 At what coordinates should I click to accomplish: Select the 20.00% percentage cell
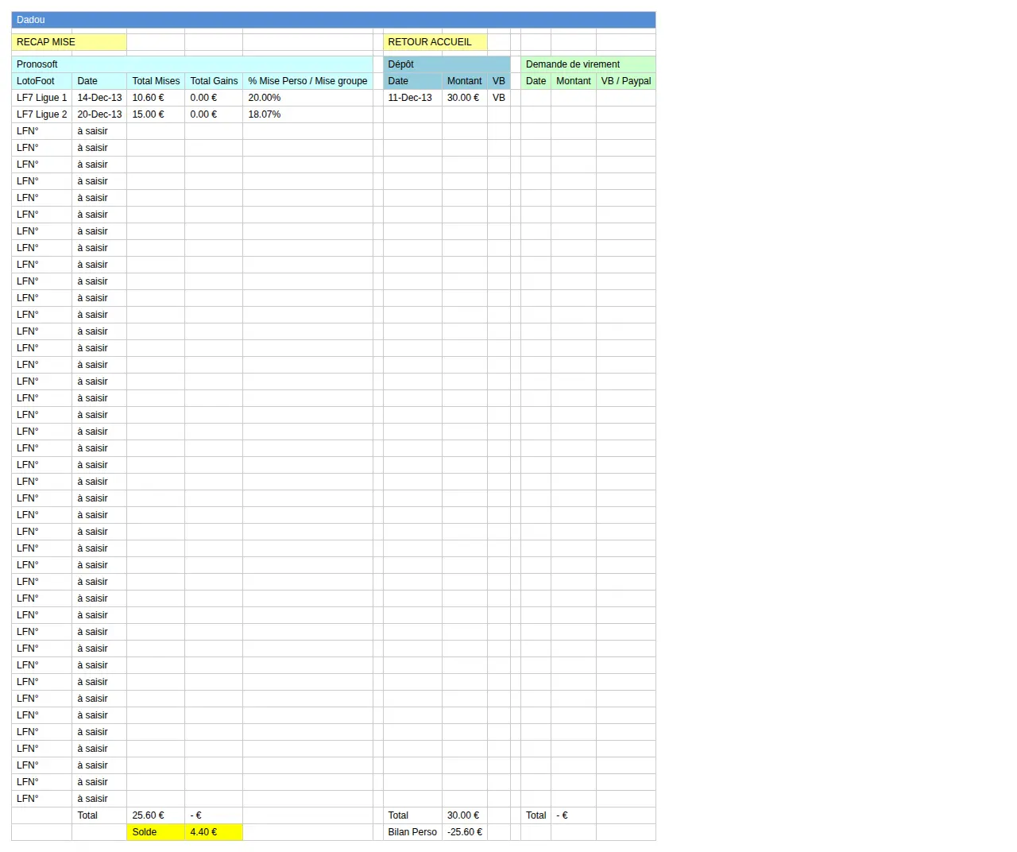point(307,98)
